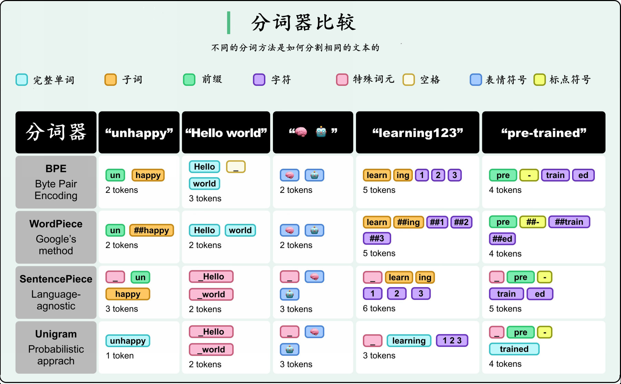
Task: Click the "unhappy" token in the Unigram row
Action: click(128, 341)
